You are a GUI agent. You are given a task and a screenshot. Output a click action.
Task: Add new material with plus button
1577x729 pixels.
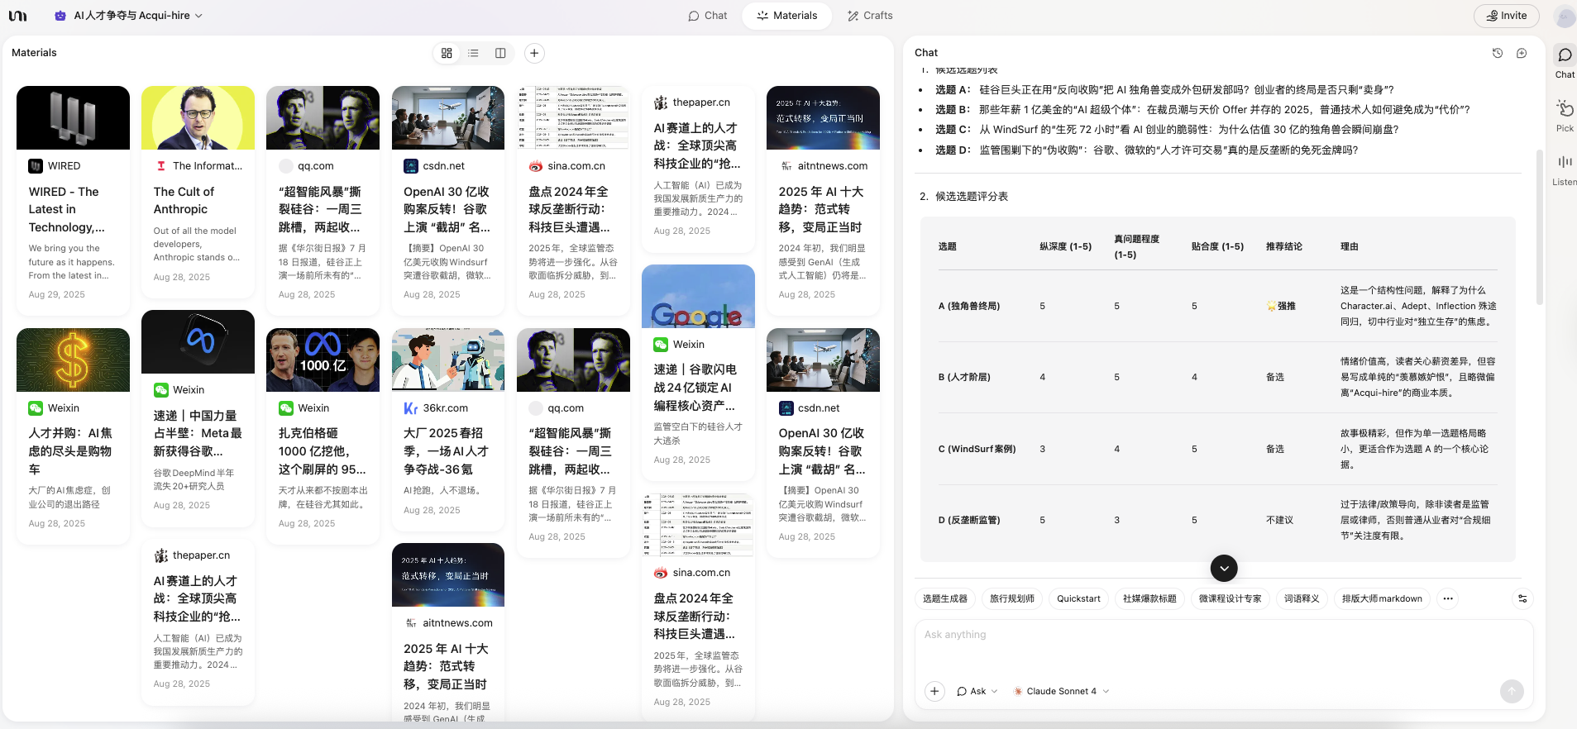[x=535, y=53]
